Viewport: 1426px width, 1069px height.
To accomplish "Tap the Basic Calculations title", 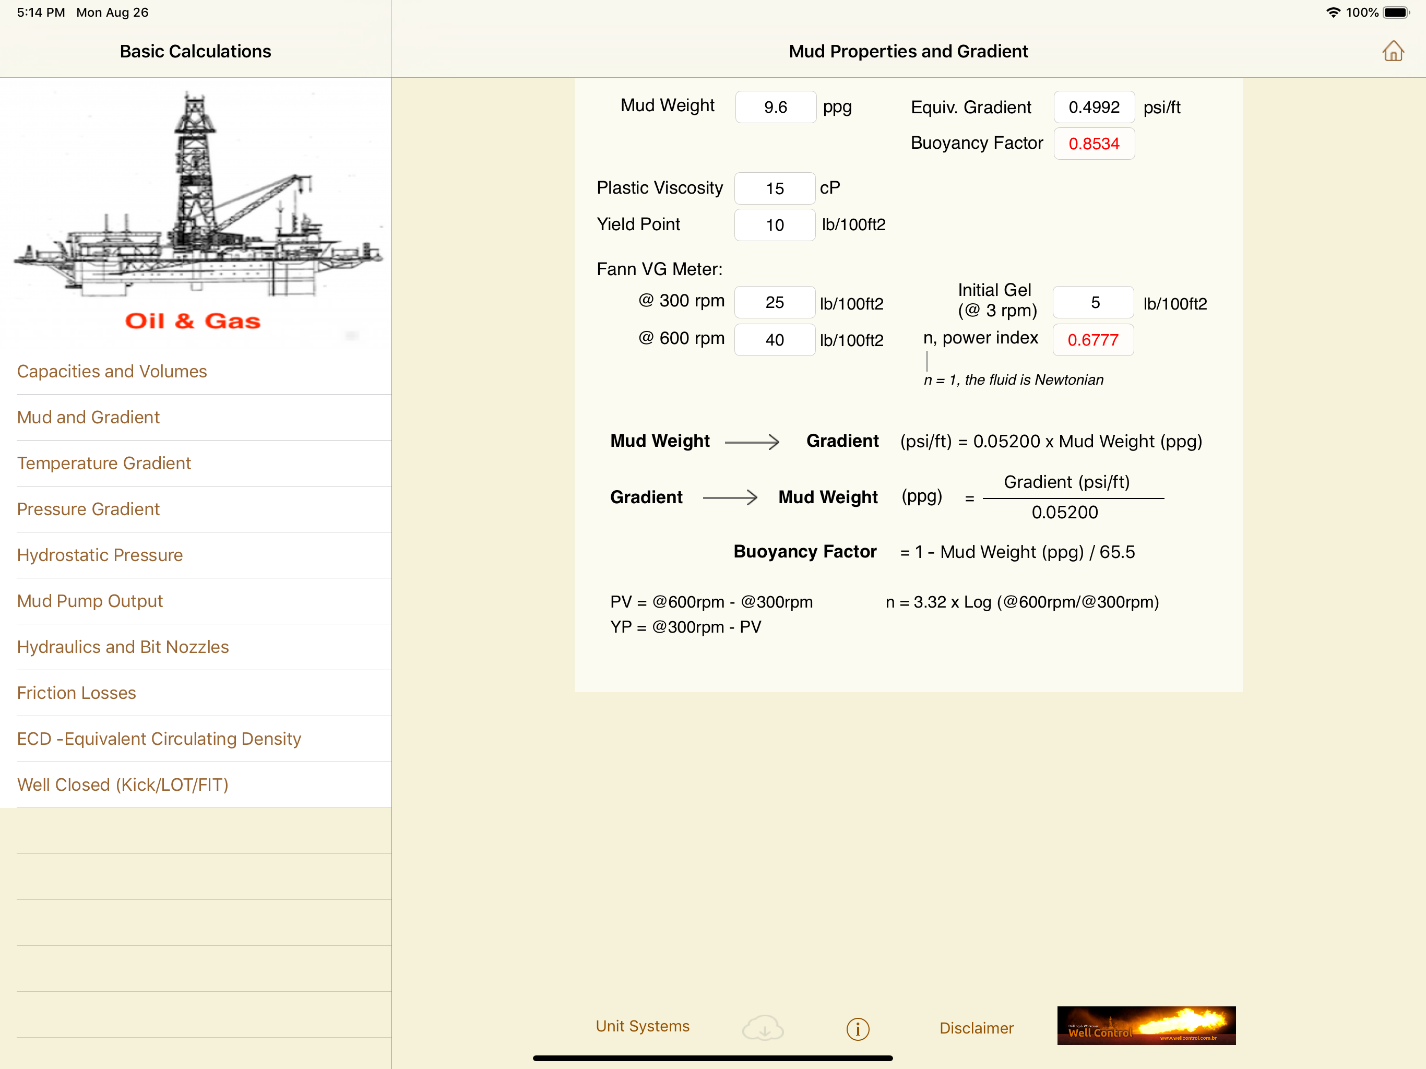I will tap(195, 51).
